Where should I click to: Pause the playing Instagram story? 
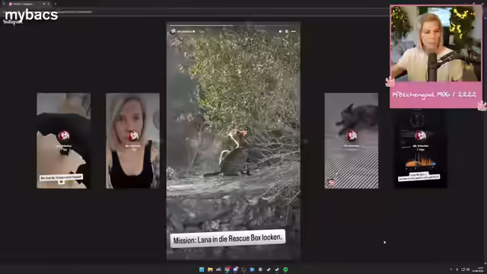click(x=287, y=31)
